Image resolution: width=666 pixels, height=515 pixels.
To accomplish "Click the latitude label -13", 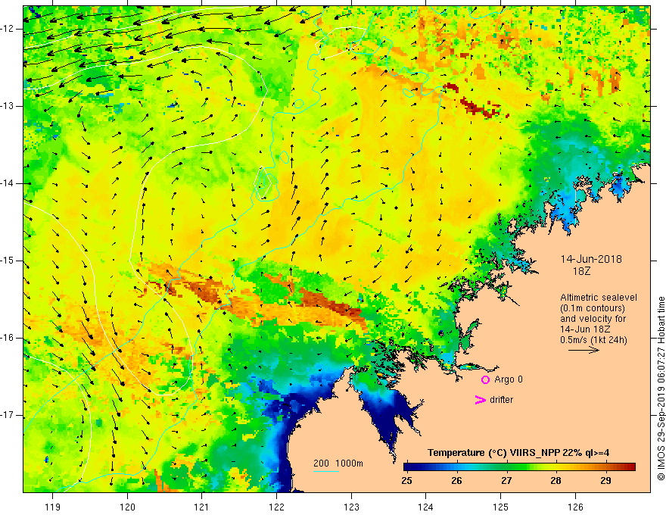I will (x=8, y=106).
